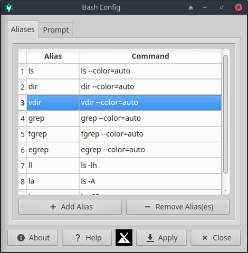Click command cell 'ls --color=auto'
The image size is (248, 253).
150,71
